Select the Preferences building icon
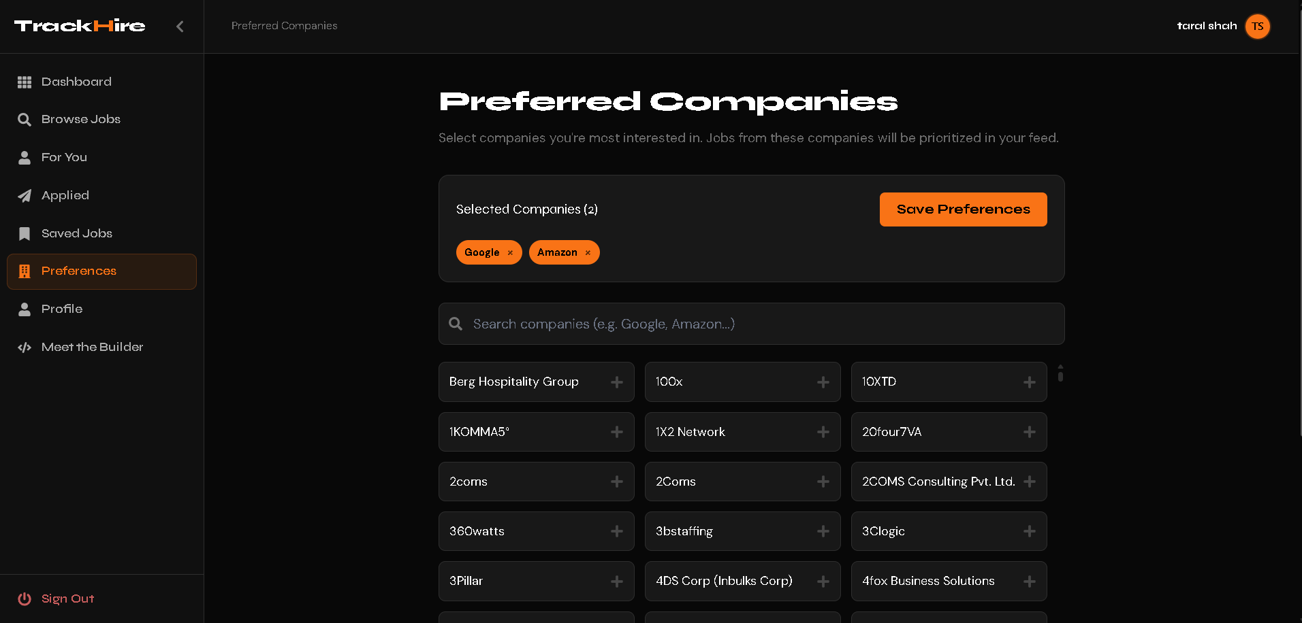 [25, 271]
